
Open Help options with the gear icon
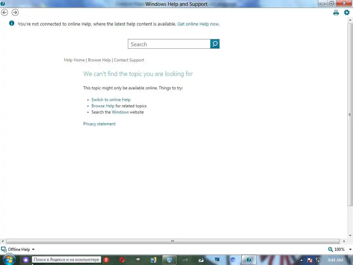[x=347, y=12]
